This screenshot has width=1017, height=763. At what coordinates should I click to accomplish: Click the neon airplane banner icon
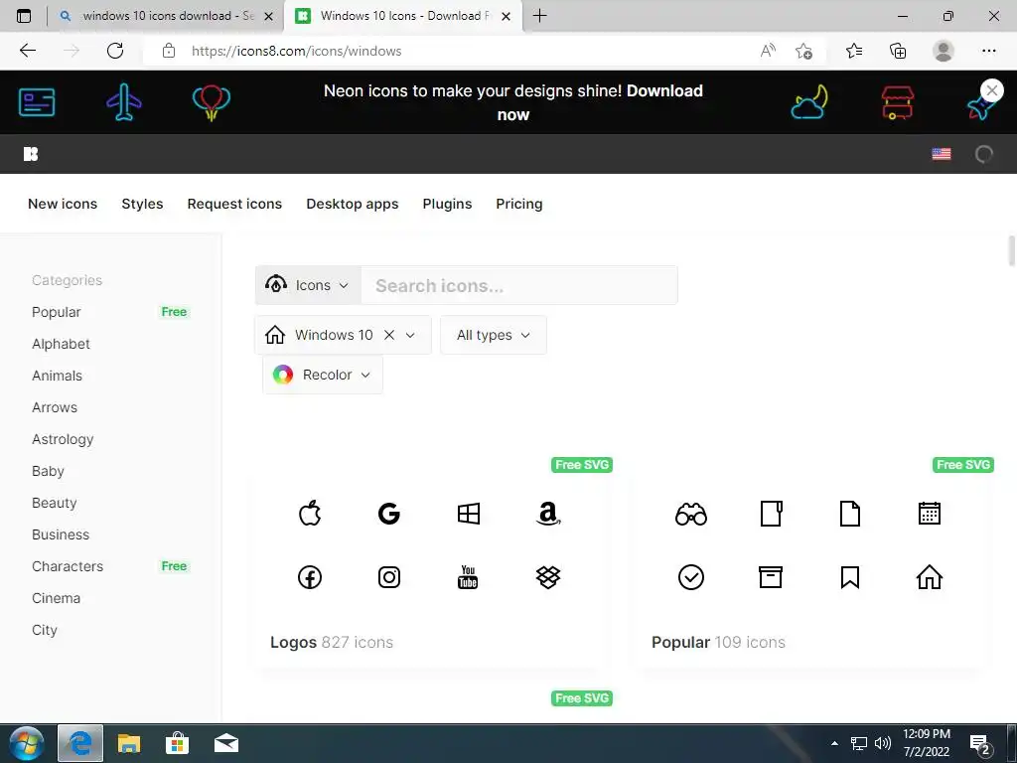point(124,102)
